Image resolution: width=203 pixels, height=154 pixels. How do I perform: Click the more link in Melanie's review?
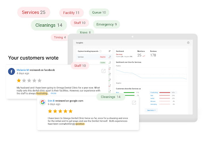pyautogui.click(x=54, y=93)
